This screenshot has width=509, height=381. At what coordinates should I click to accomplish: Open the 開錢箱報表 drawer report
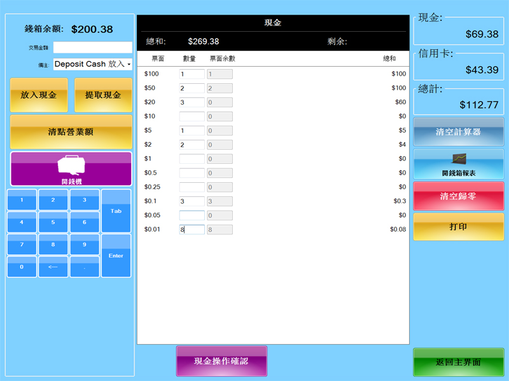[458, 164]
